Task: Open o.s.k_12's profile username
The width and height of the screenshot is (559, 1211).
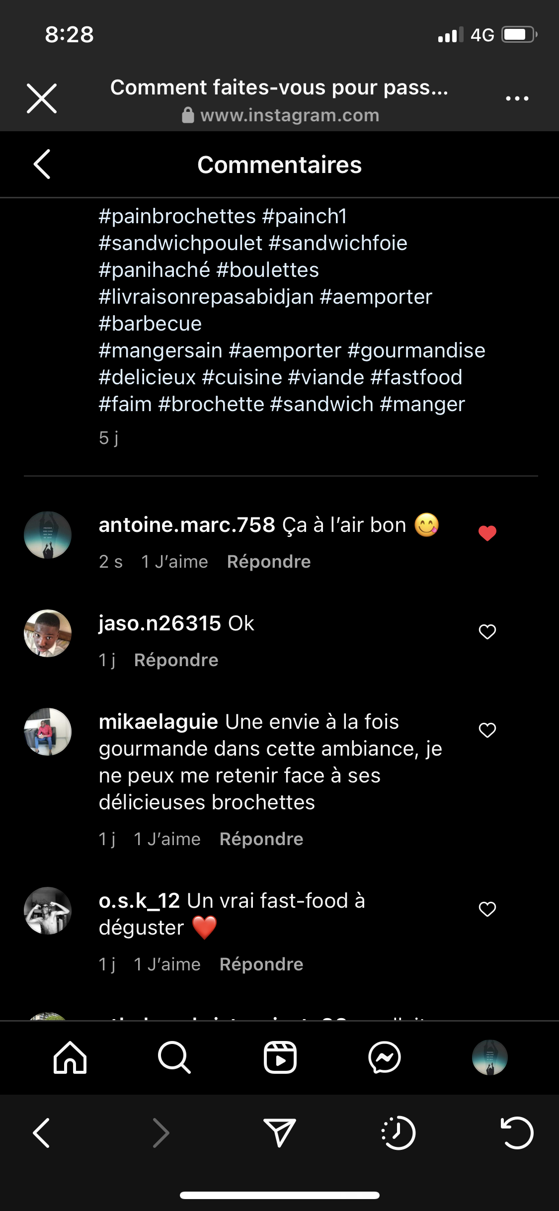Action: click(139, 901)
